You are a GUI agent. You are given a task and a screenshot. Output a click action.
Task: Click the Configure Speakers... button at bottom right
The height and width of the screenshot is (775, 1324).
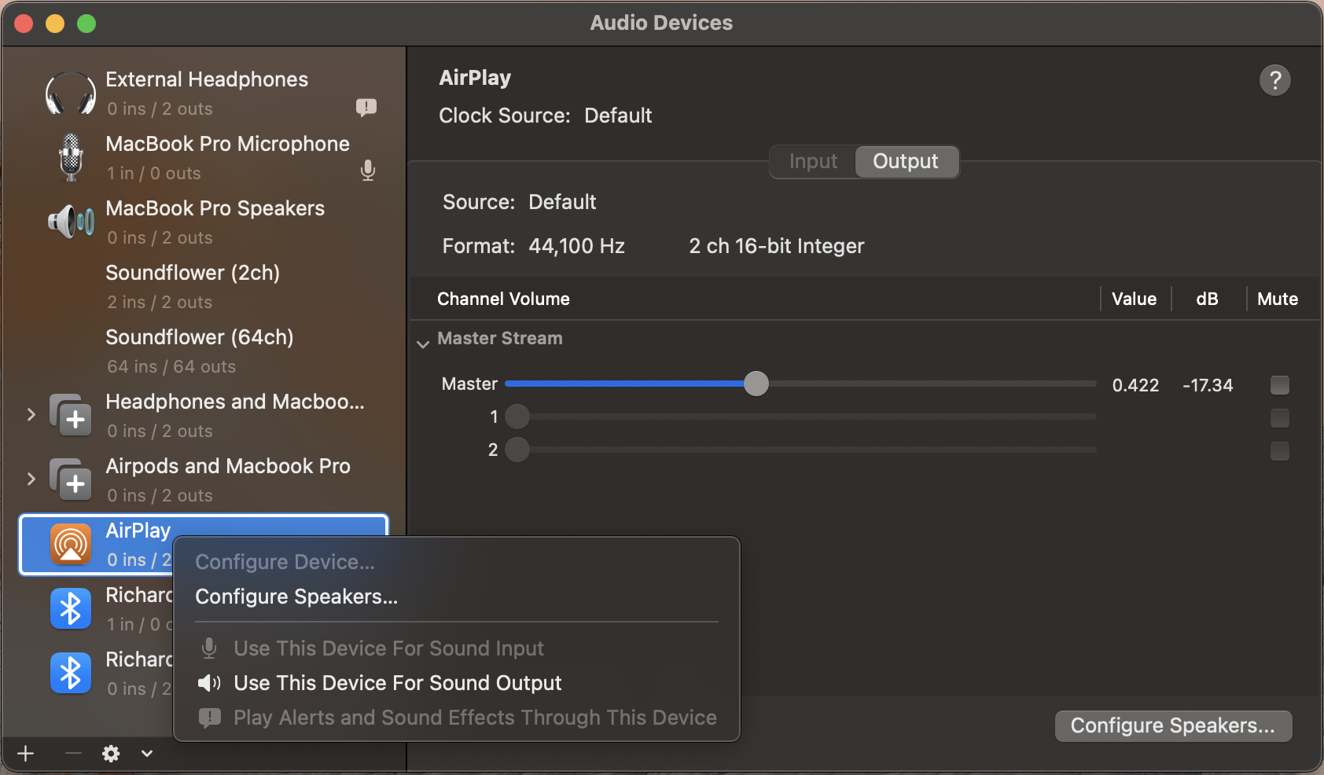point(1172,725)
